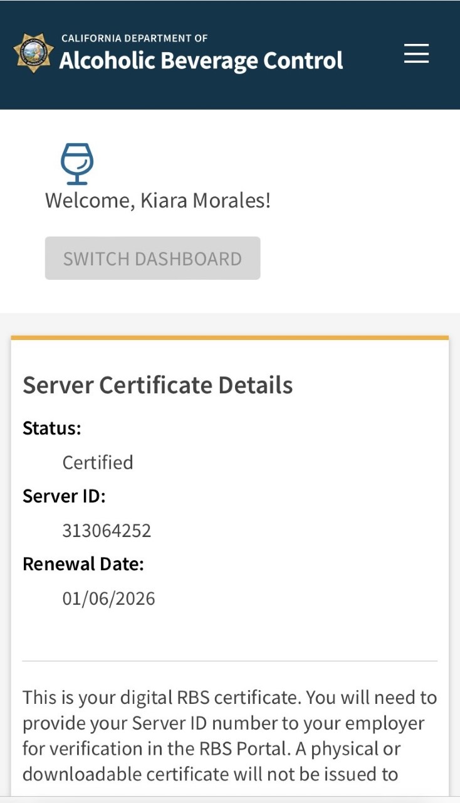Click the wine glass icon
Viewport: 460px width, 803px height.
[76, 164]
